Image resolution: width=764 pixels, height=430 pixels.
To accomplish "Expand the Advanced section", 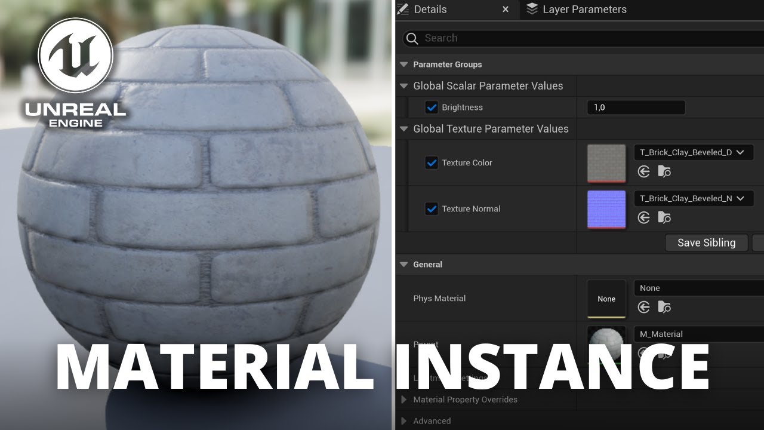I will pos(404,421).
